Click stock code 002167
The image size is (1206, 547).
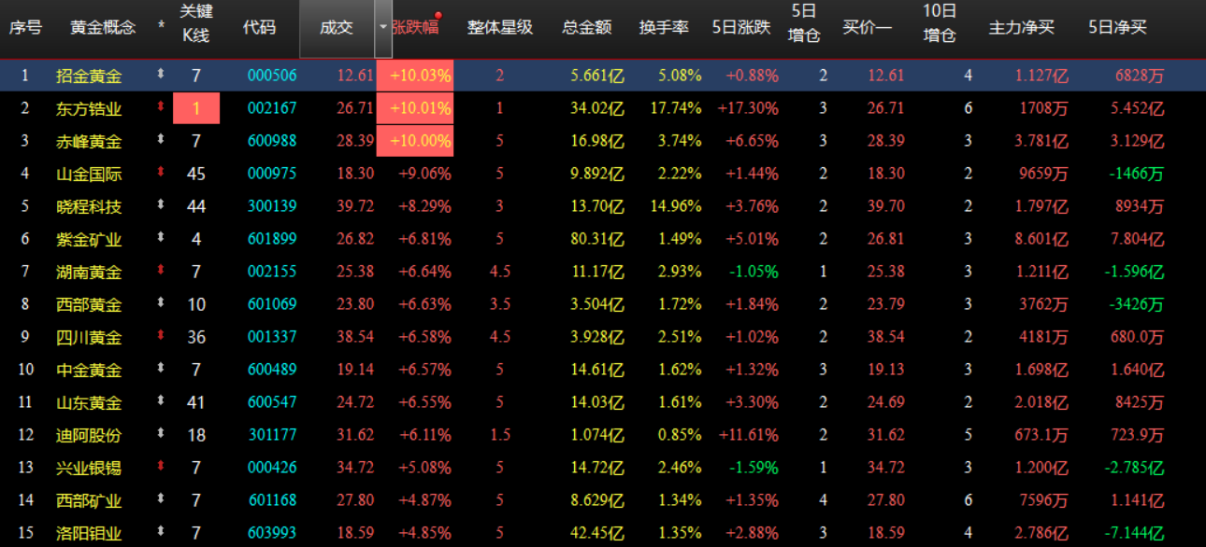click(272, 108)
